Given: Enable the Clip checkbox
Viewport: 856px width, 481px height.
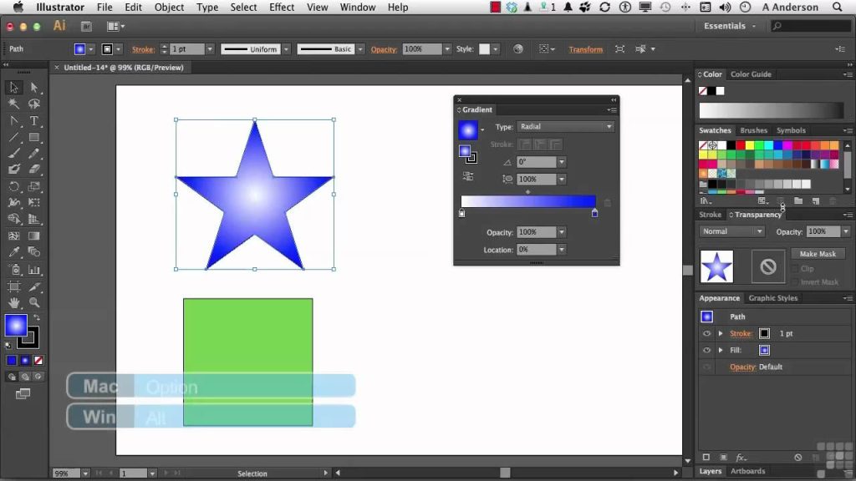Looking at the screenshot, I should point(795,269).
